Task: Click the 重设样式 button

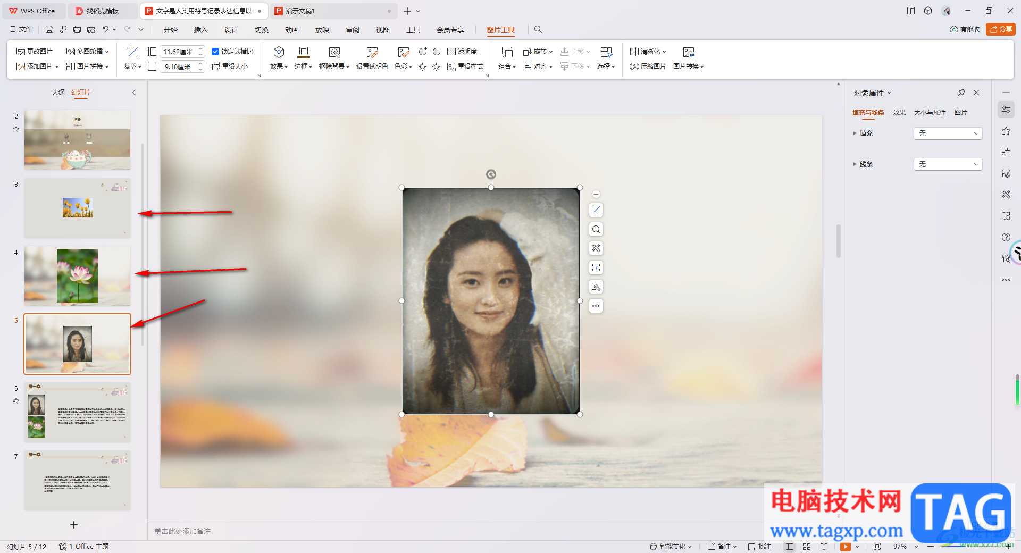Action: coord(465,66)
